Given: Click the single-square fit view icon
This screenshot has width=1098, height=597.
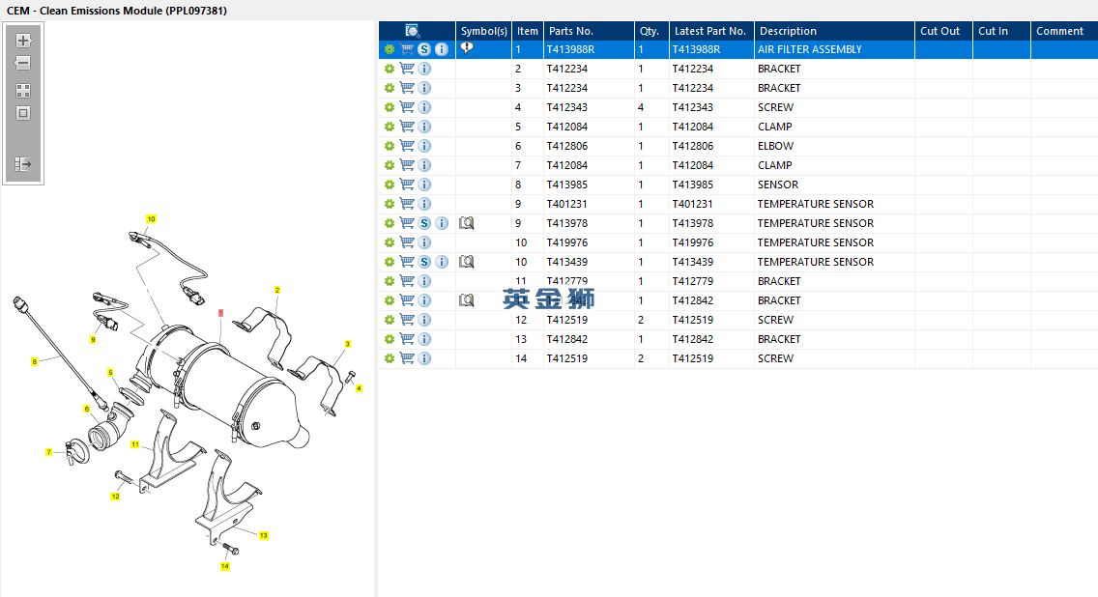Looking at the screenshot, I should (x=23, y=113).
